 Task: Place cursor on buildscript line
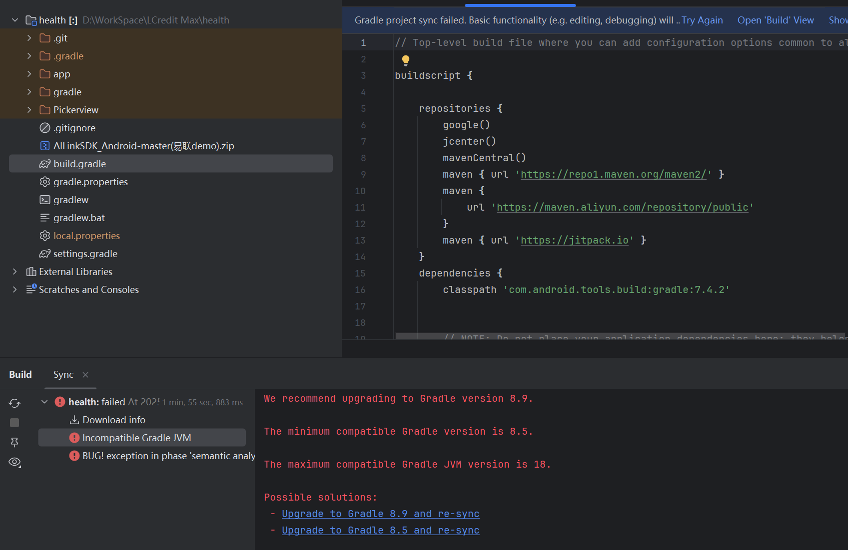coord(434,75)
